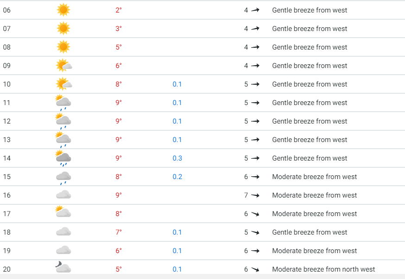Click the light rain icon for hour 11
The image size is (405, 279).
tap(63, 103)
